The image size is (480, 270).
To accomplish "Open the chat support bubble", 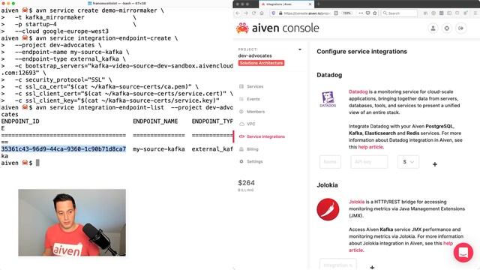I will [463, 253].
